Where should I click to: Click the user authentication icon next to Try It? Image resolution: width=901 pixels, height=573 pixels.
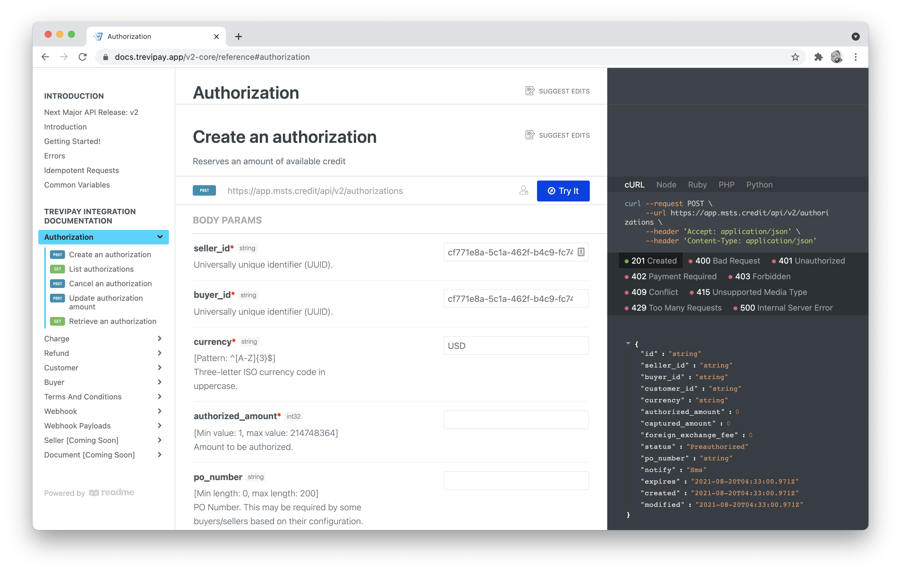tap(523, 190)
